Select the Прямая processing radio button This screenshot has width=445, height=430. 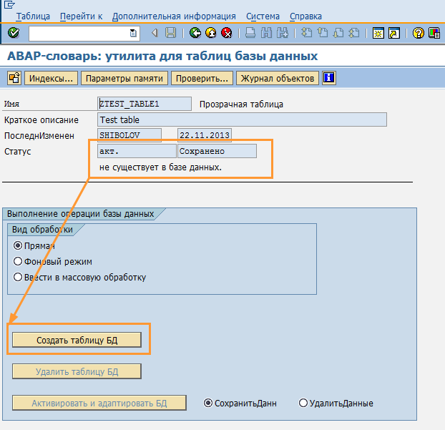pos(19,245)
